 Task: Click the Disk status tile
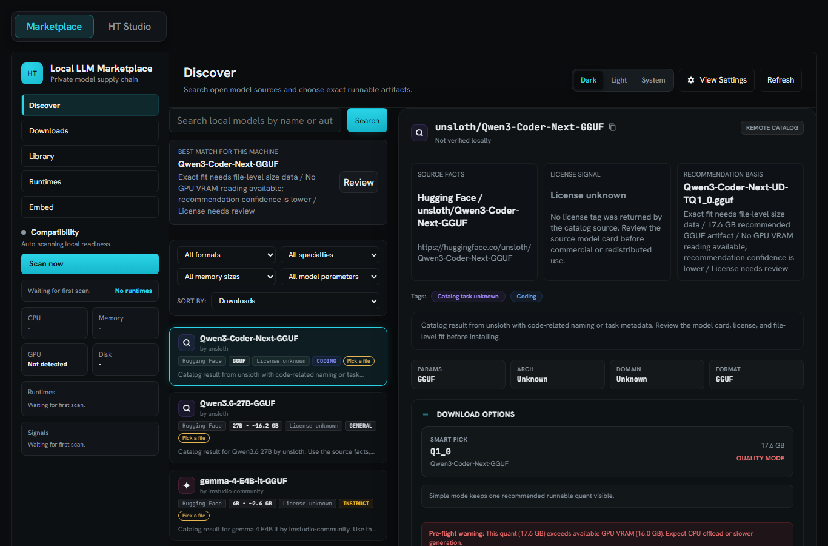(x=125, y=359)
